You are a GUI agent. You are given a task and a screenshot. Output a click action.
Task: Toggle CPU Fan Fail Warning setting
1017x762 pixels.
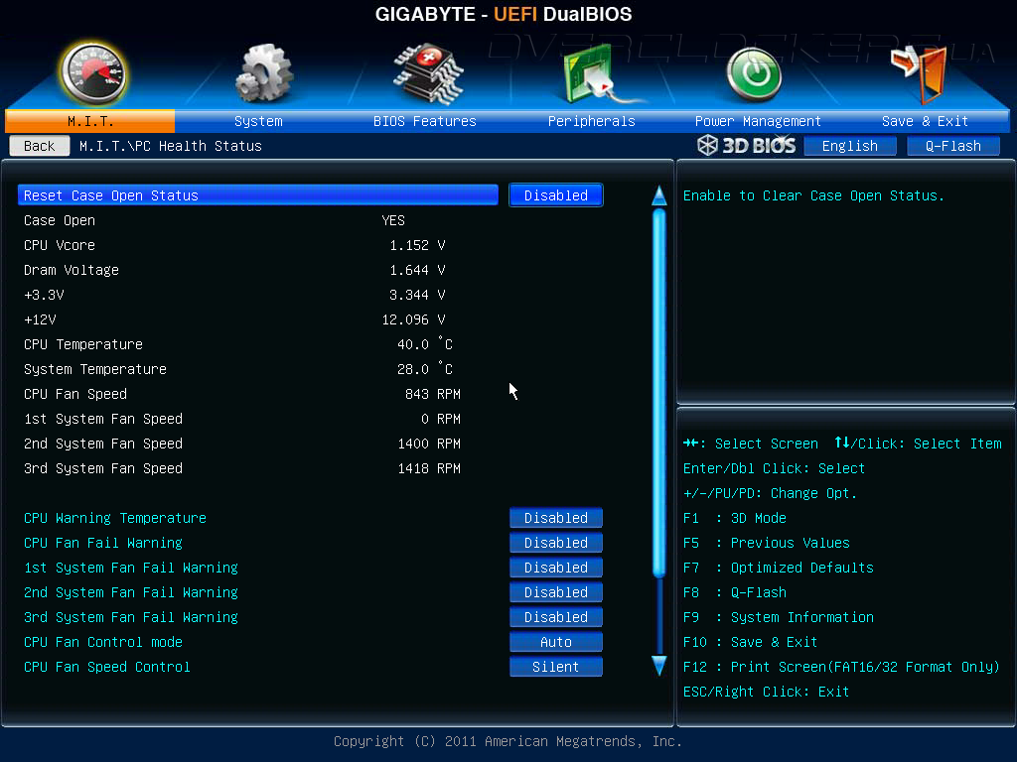(x=556, y=543)
